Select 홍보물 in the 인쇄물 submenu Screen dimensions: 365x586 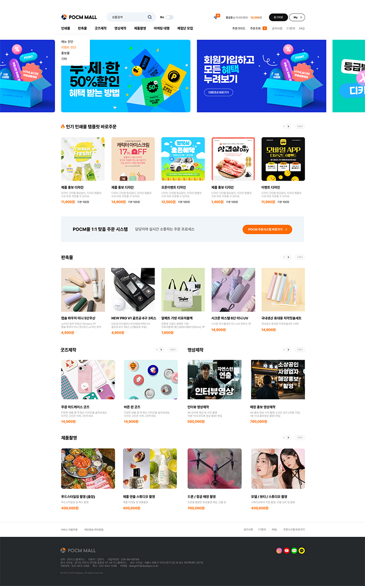point(65,53)
